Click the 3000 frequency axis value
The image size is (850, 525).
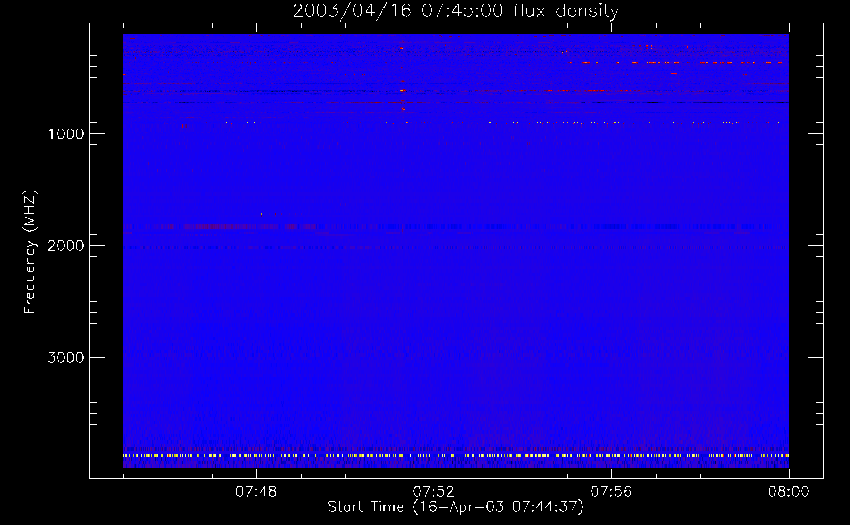pos(66,358)
